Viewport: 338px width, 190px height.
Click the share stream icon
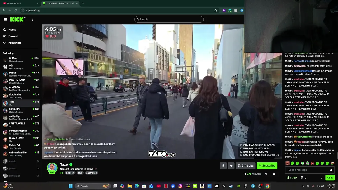click(x=266, y=174)
